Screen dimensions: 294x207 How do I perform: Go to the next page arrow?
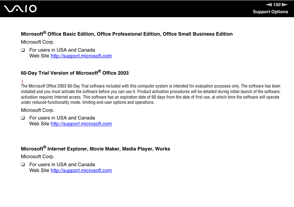[x=285, y=5]
